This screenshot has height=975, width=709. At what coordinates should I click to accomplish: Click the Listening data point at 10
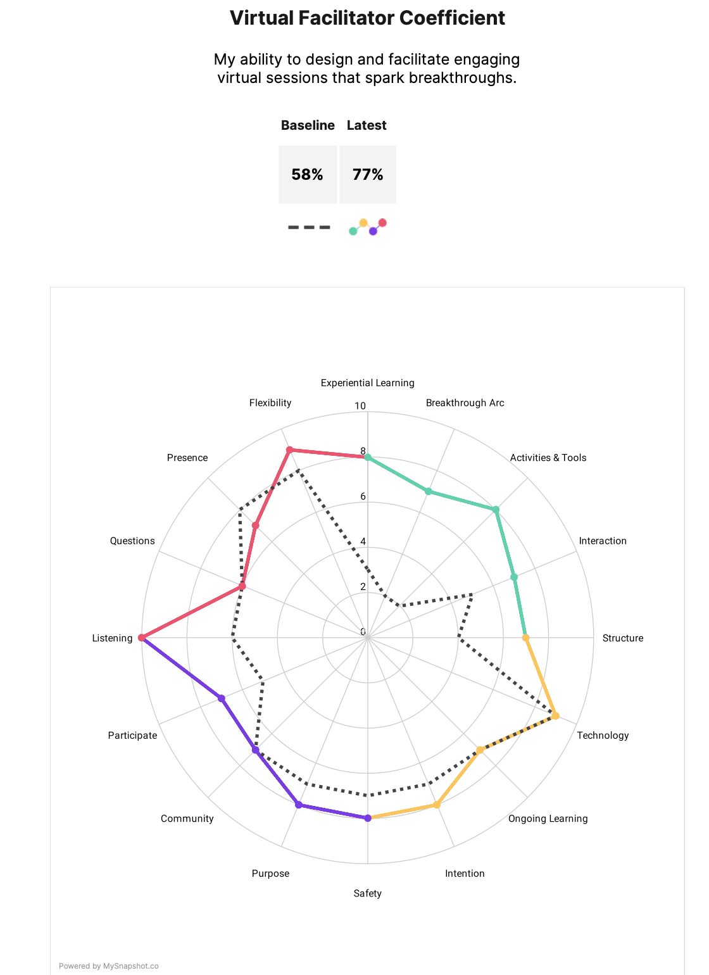[x=142, y=638]
